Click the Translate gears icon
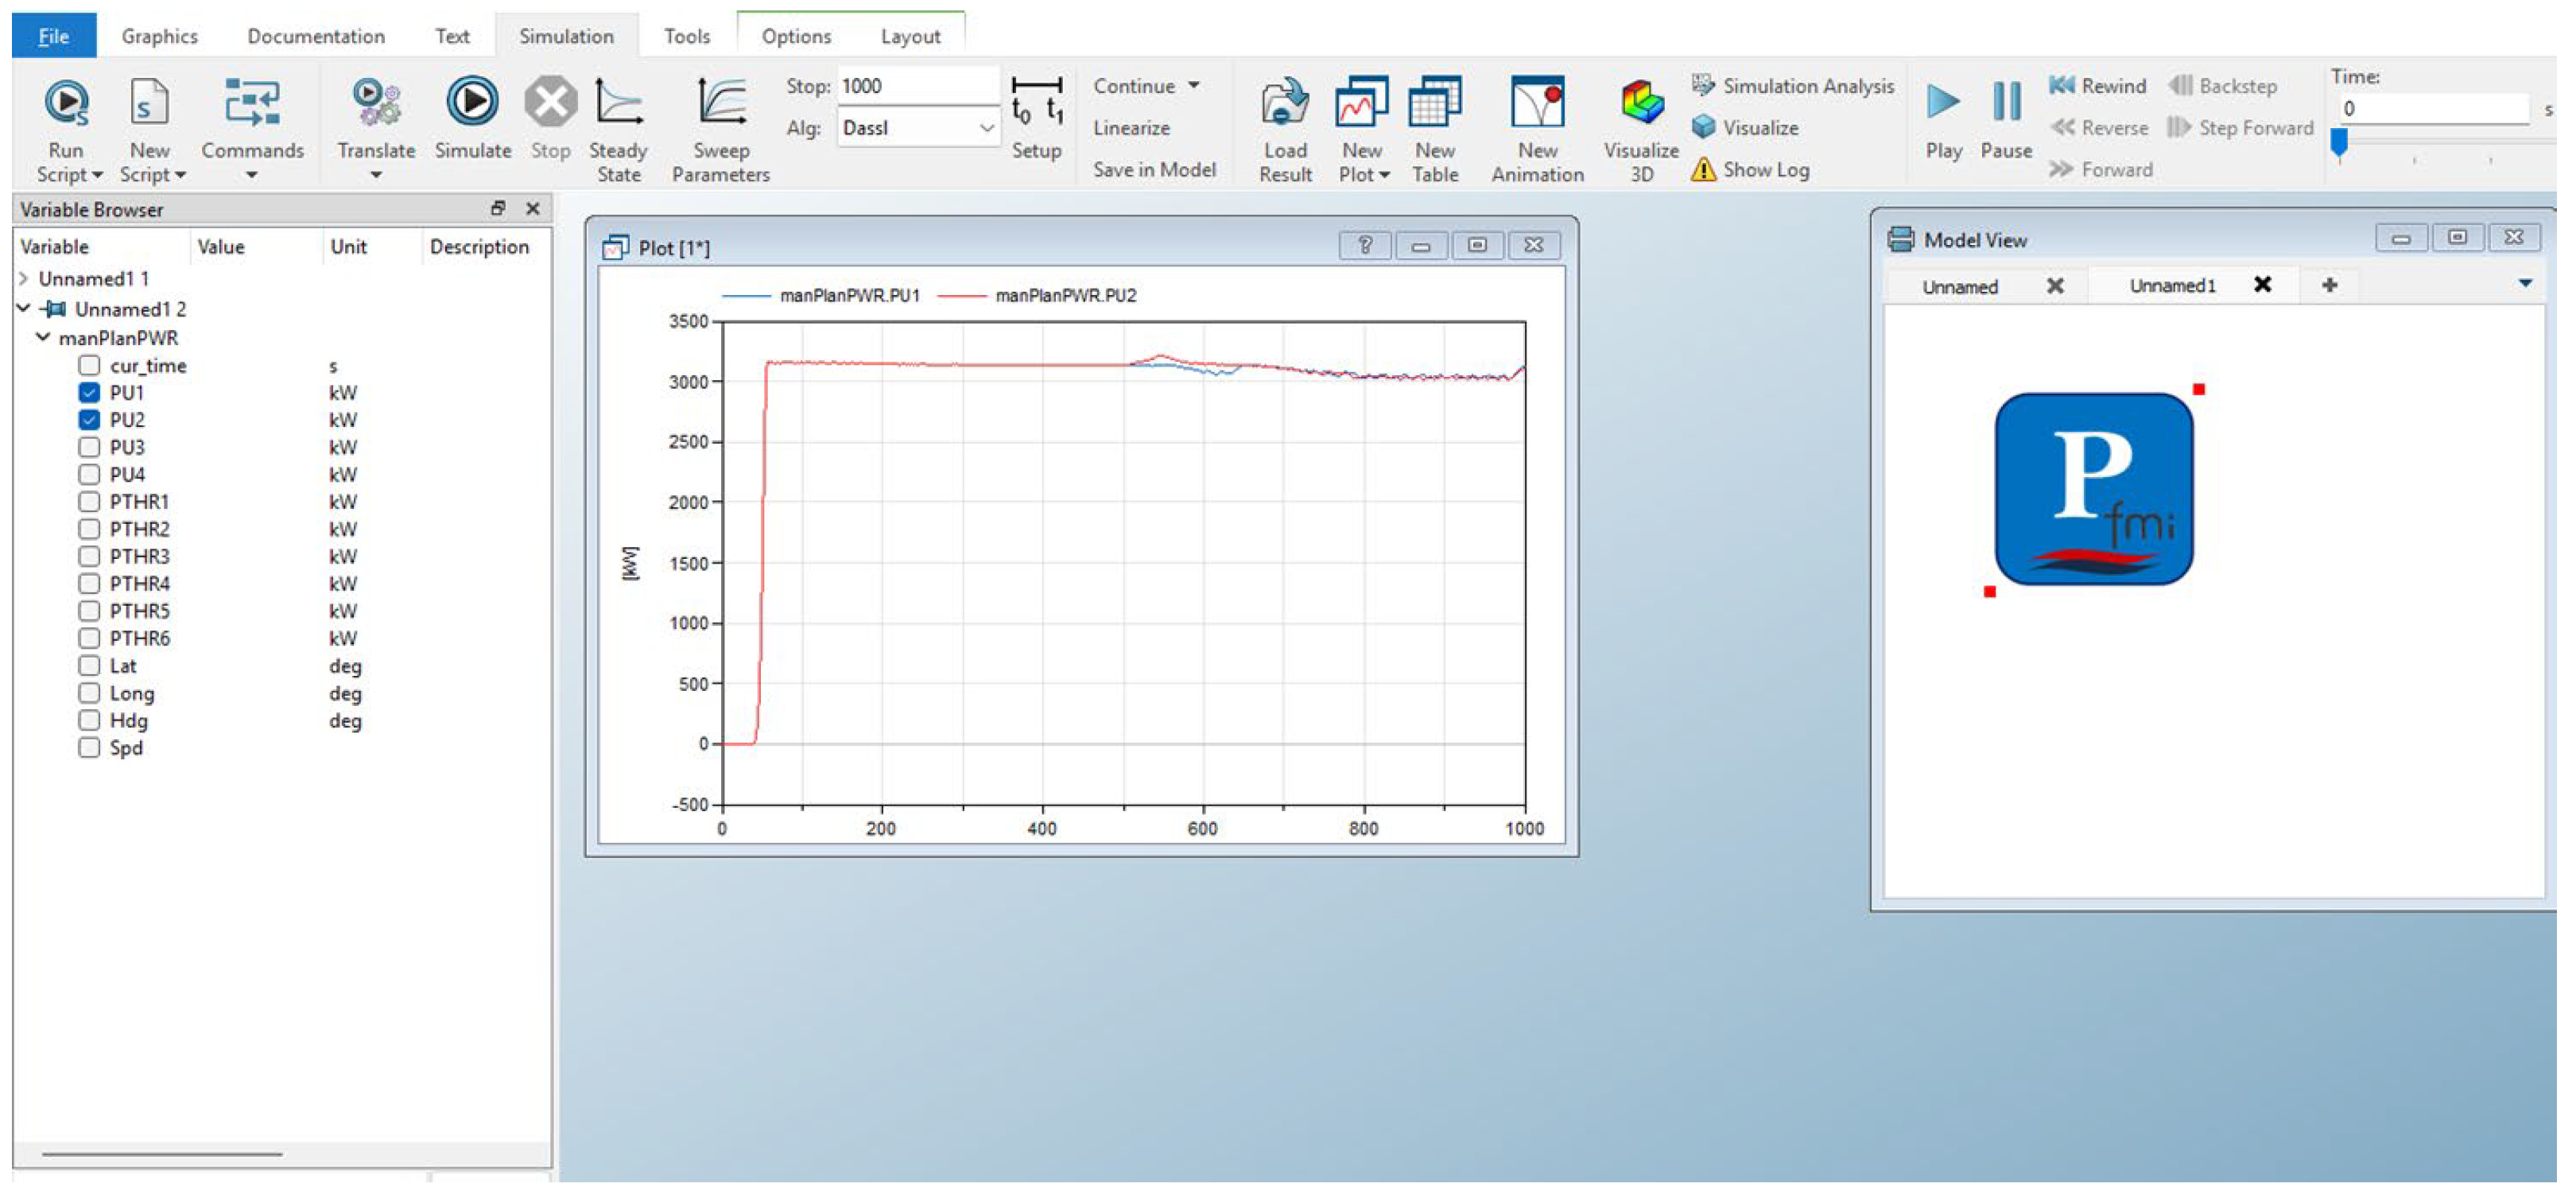Screen dimensions: 2576x1199 point(375,102)
